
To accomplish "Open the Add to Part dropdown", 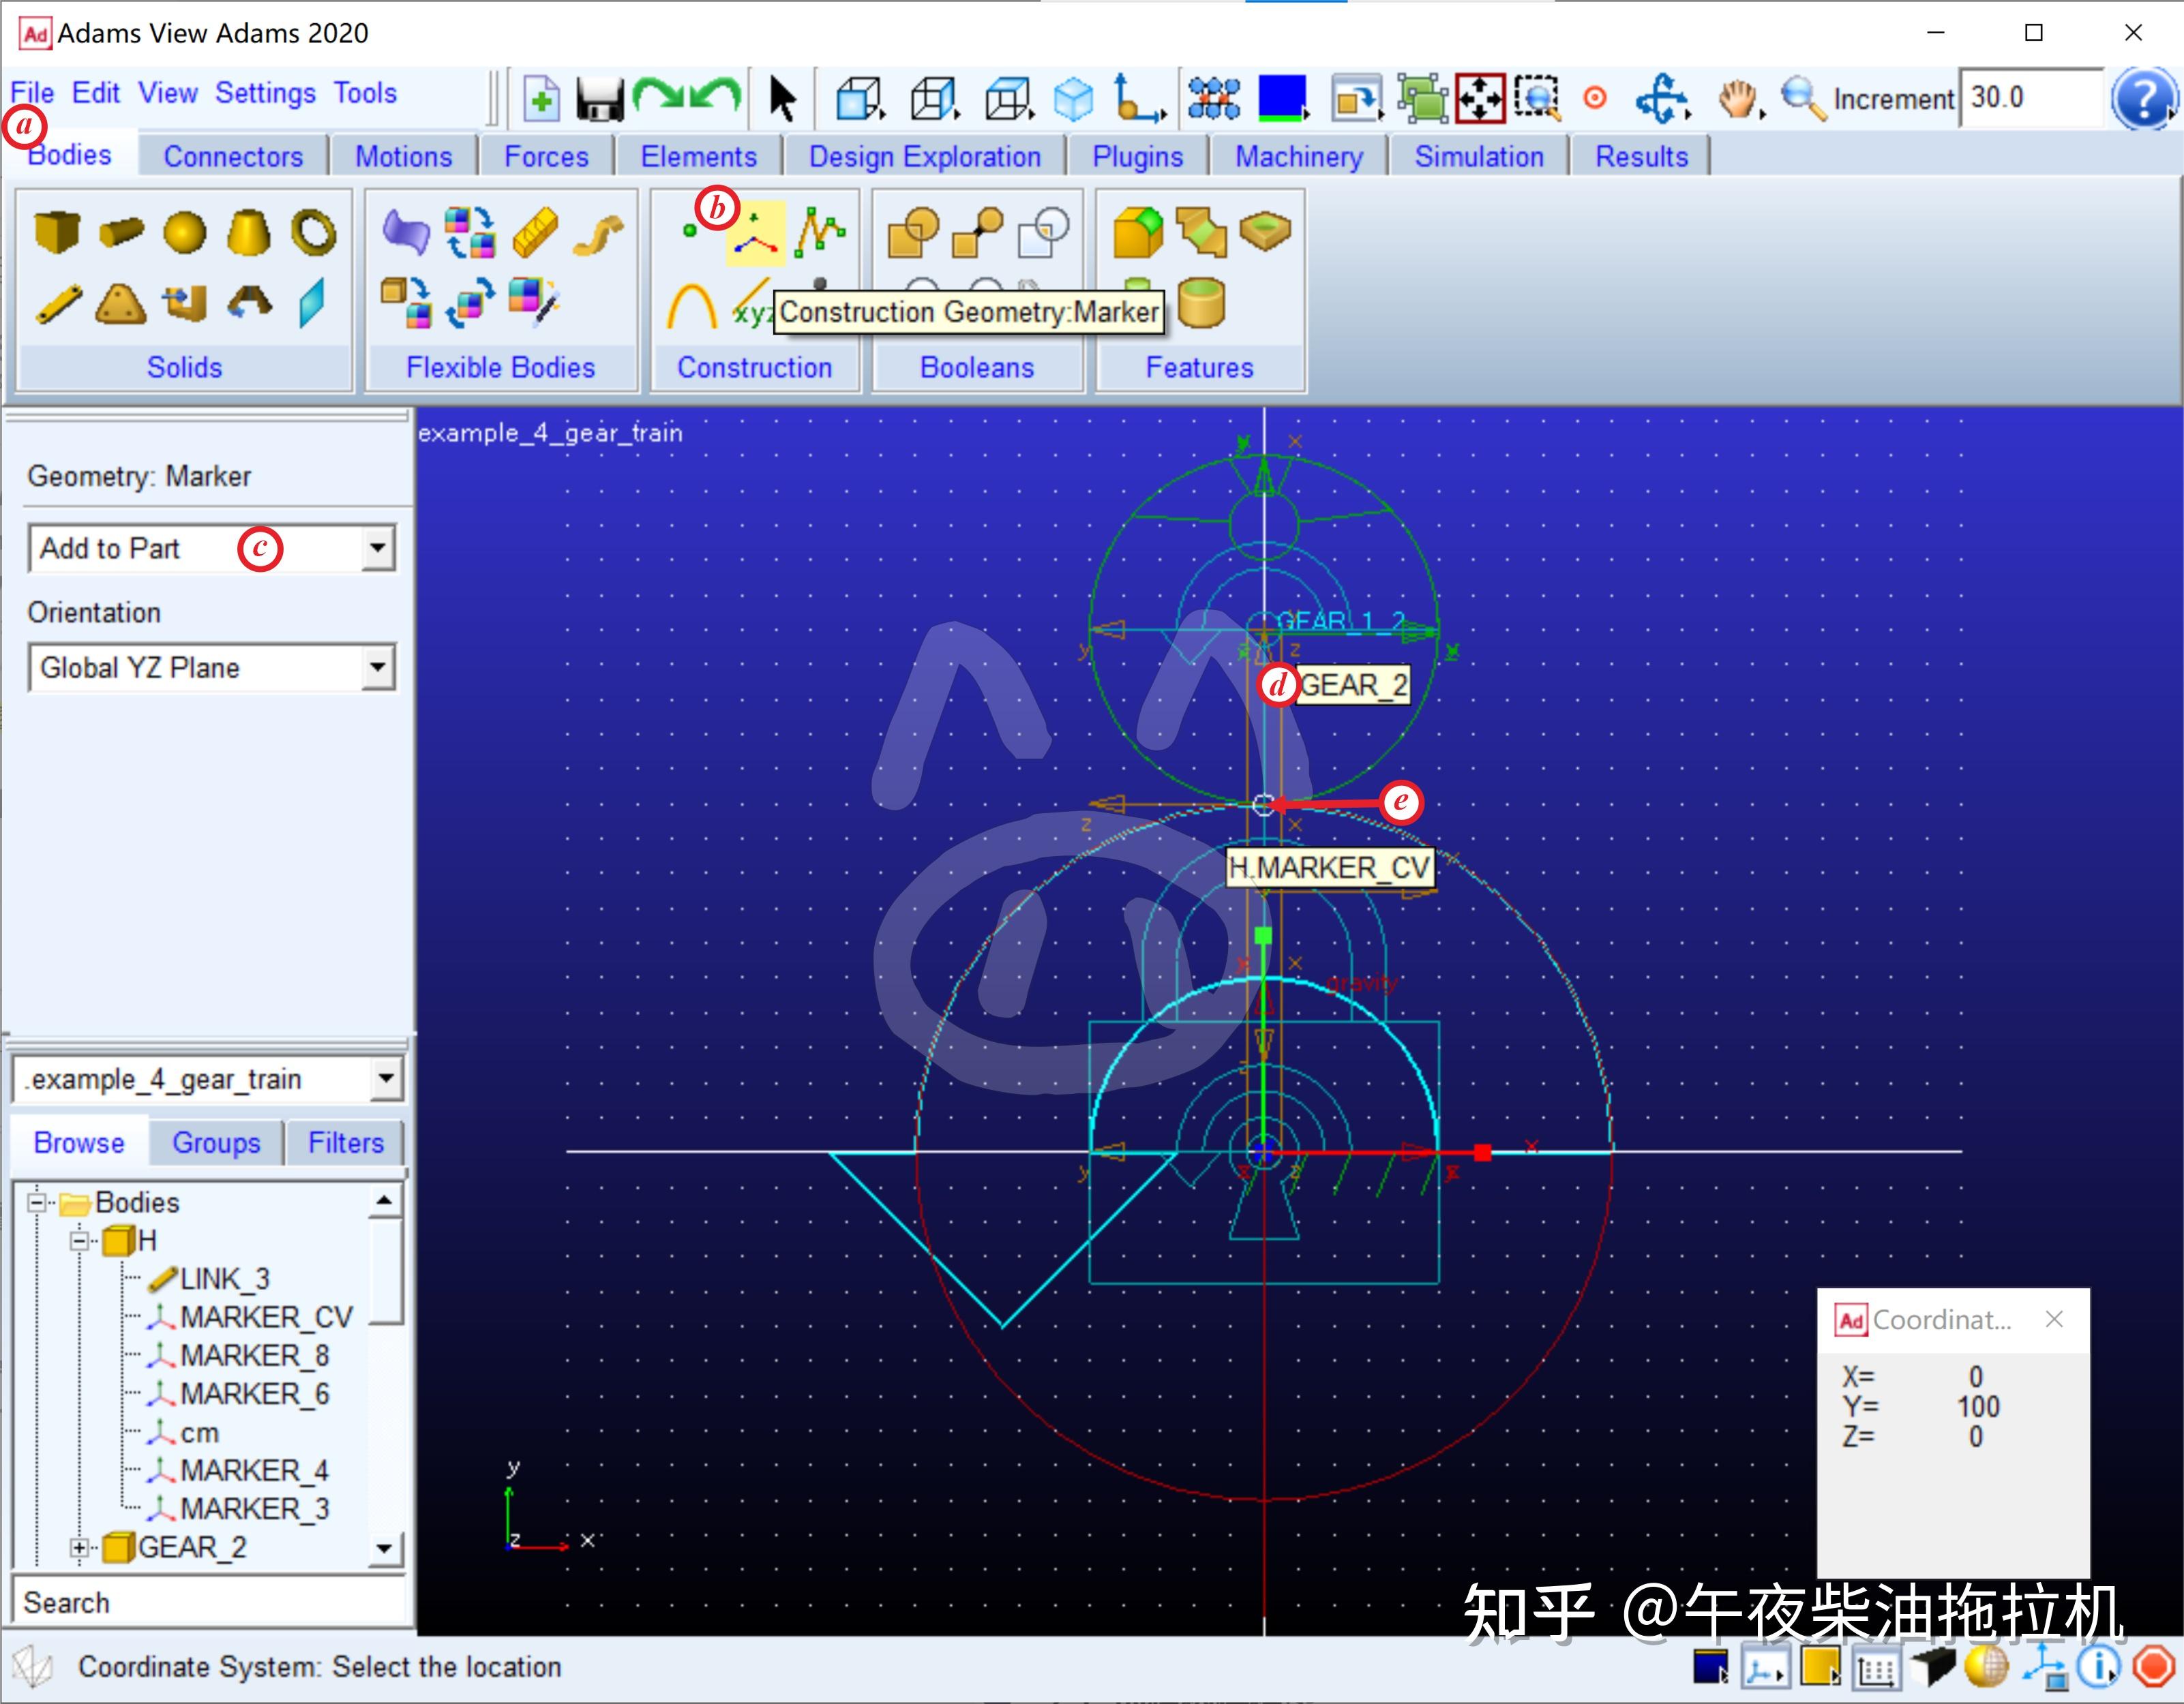I will [x=377, y=548].
